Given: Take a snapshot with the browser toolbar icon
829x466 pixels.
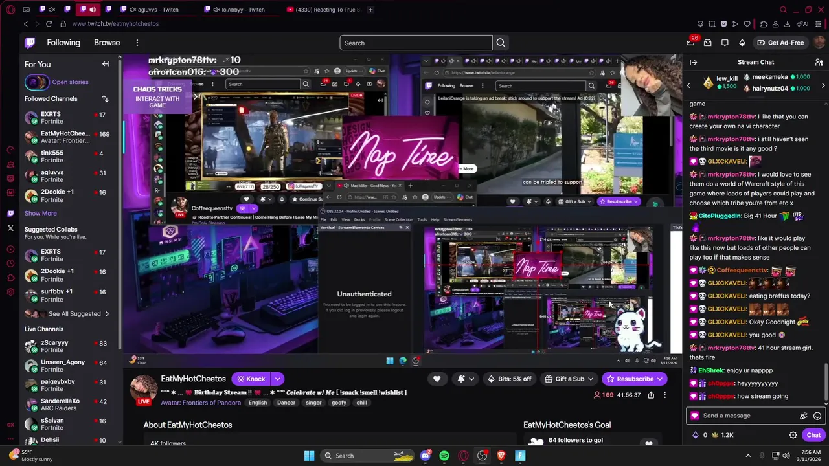Looking at the screenshot, I should [x=712, y=24].
